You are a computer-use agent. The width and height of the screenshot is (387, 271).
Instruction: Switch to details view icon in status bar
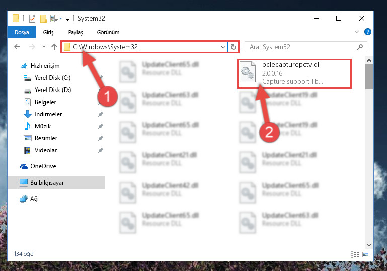(355, 254)
